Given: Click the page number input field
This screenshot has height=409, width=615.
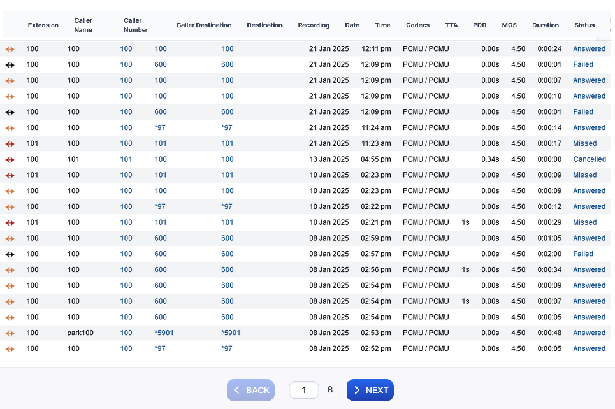Looking at the screenshot, I should (303, 390).
